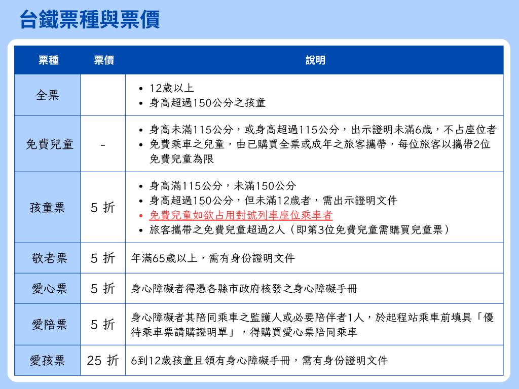The image size is (519, 389).
Task: Click the 愛心票 ticket type cell
Action: [47, 288]
